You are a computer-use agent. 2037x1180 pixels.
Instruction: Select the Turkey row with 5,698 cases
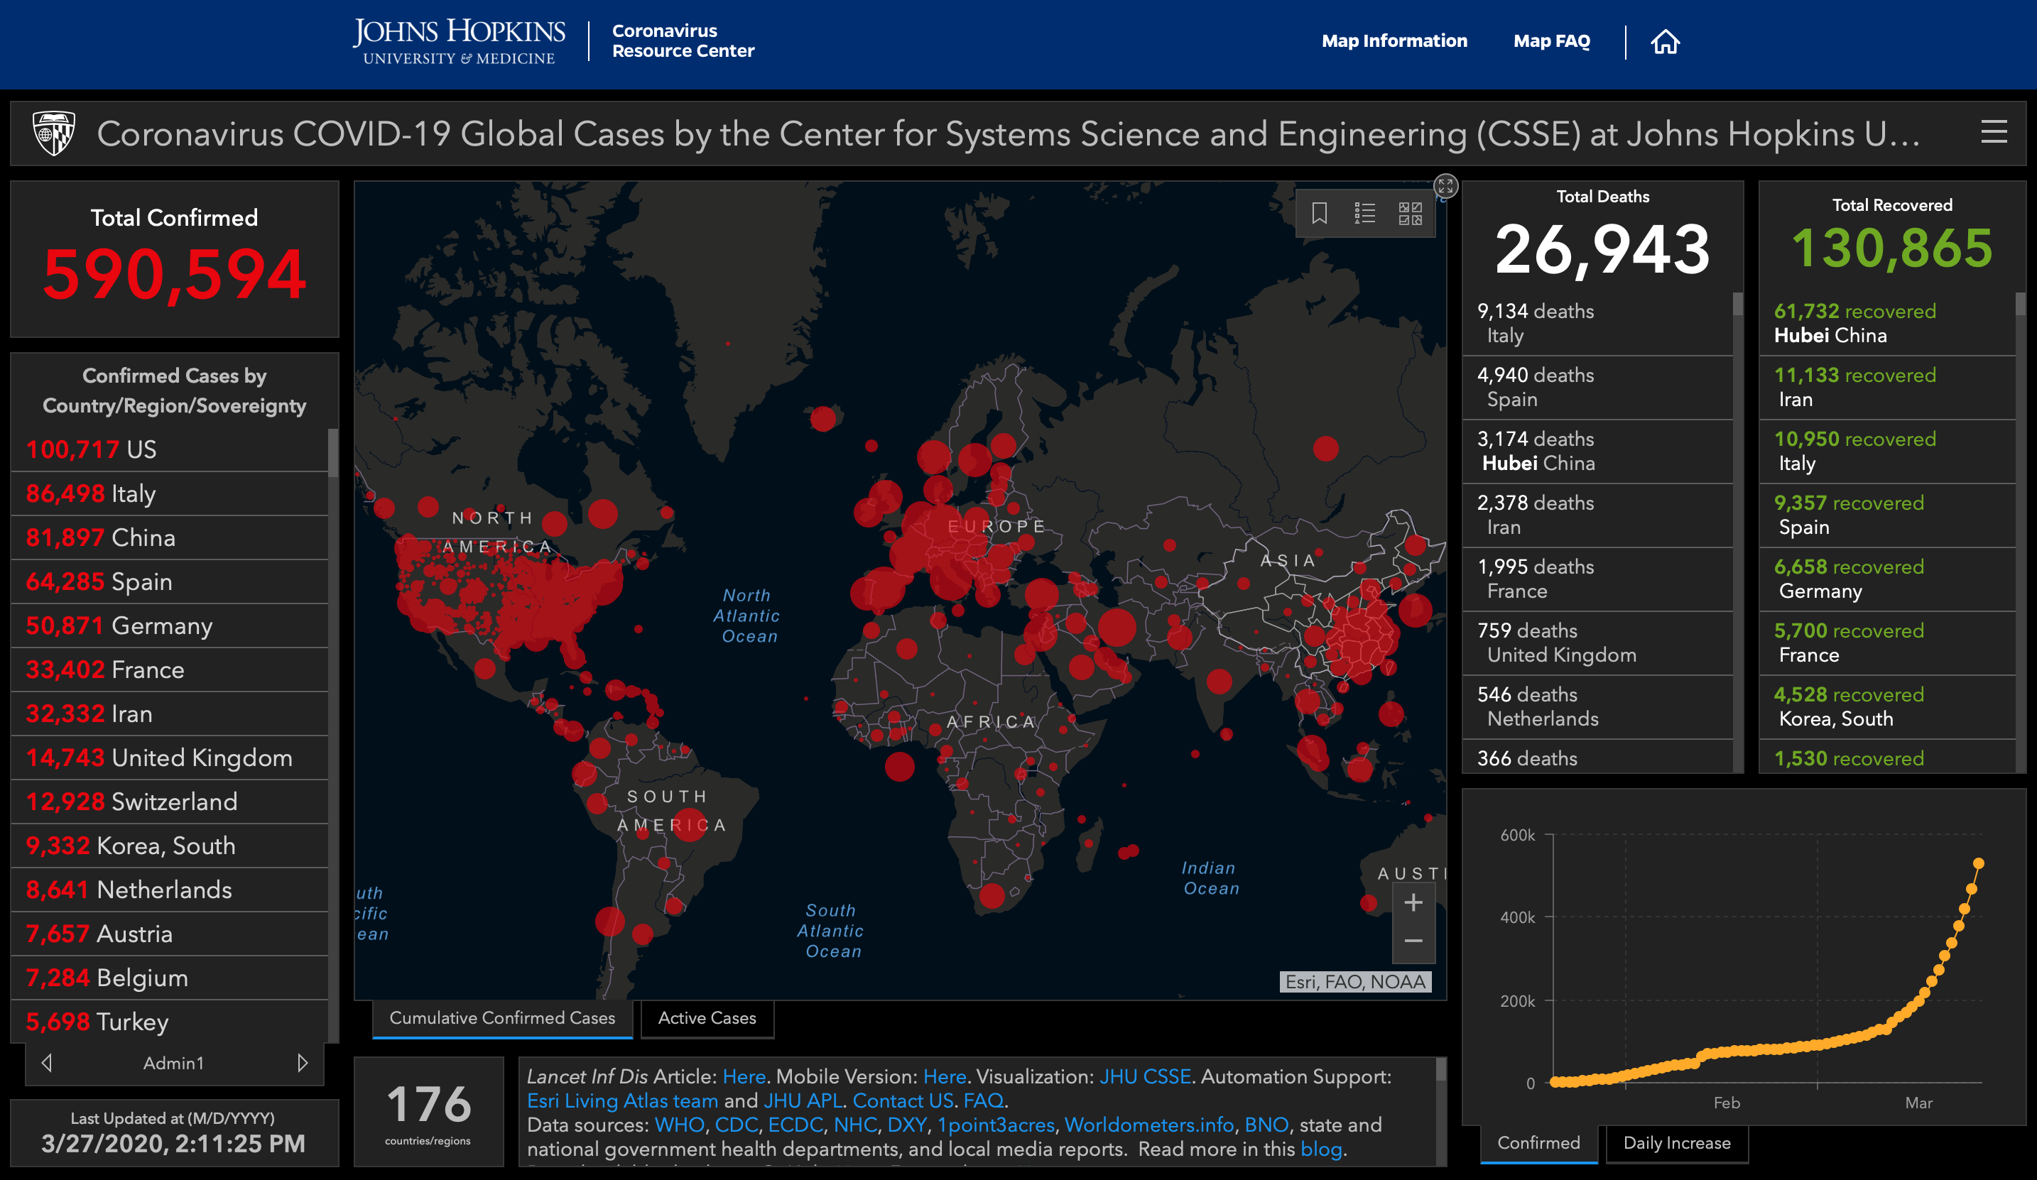170,1022
